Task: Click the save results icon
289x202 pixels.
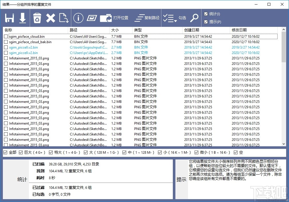Action: (x=9, y=18)
